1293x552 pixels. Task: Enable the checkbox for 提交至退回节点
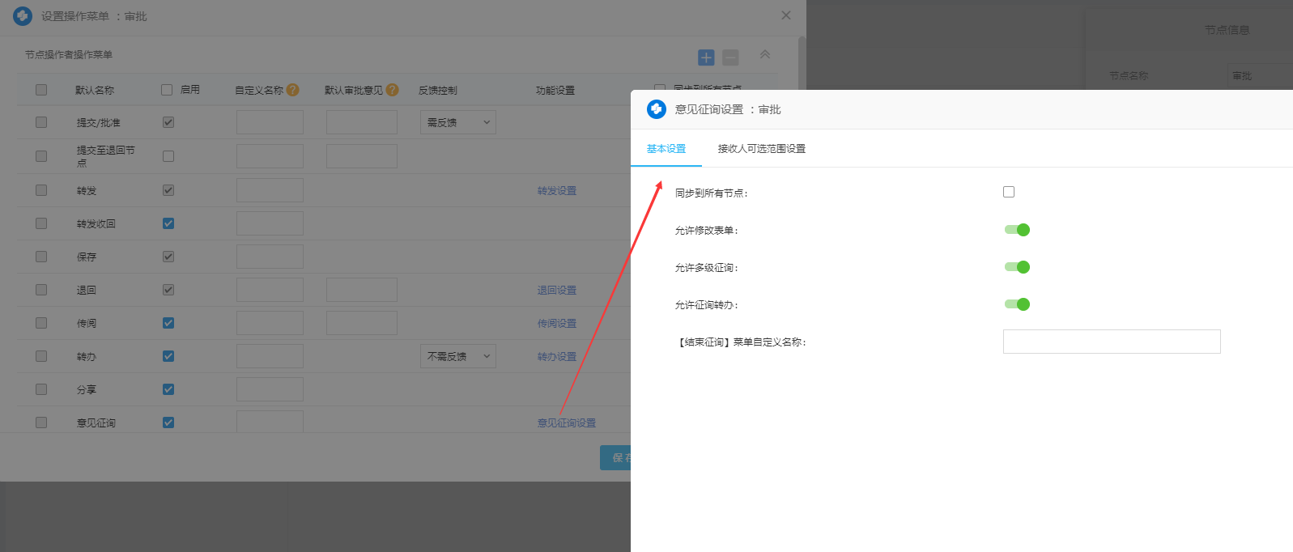[x=168, y=156]
